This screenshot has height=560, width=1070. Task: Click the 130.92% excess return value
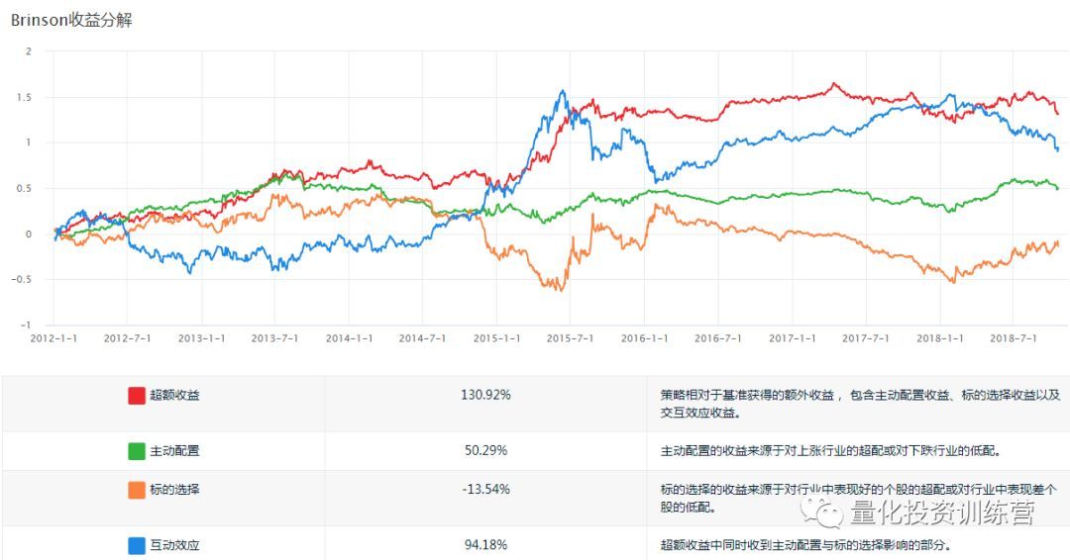[485, 396]
